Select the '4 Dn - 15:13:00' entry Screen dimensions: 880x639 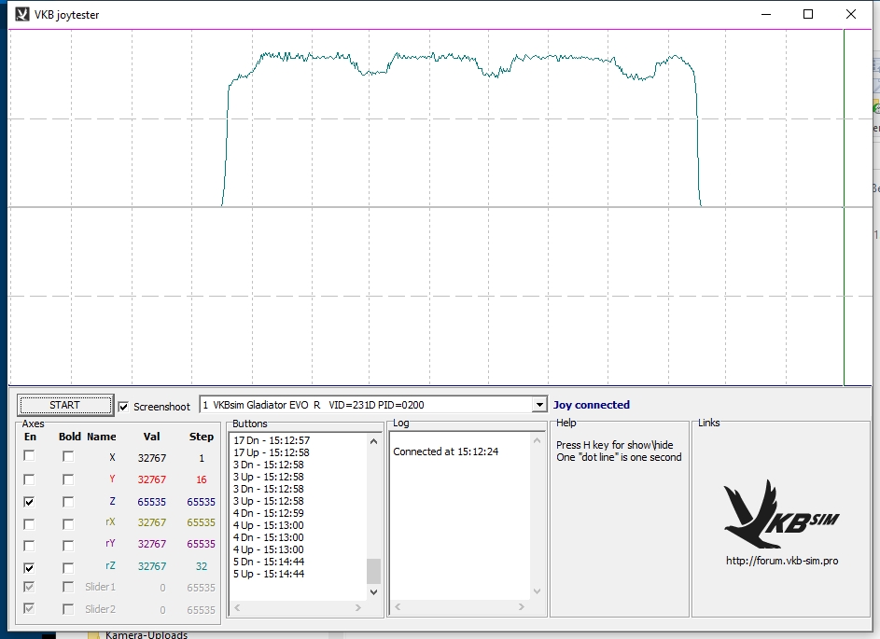coord(268,537)
